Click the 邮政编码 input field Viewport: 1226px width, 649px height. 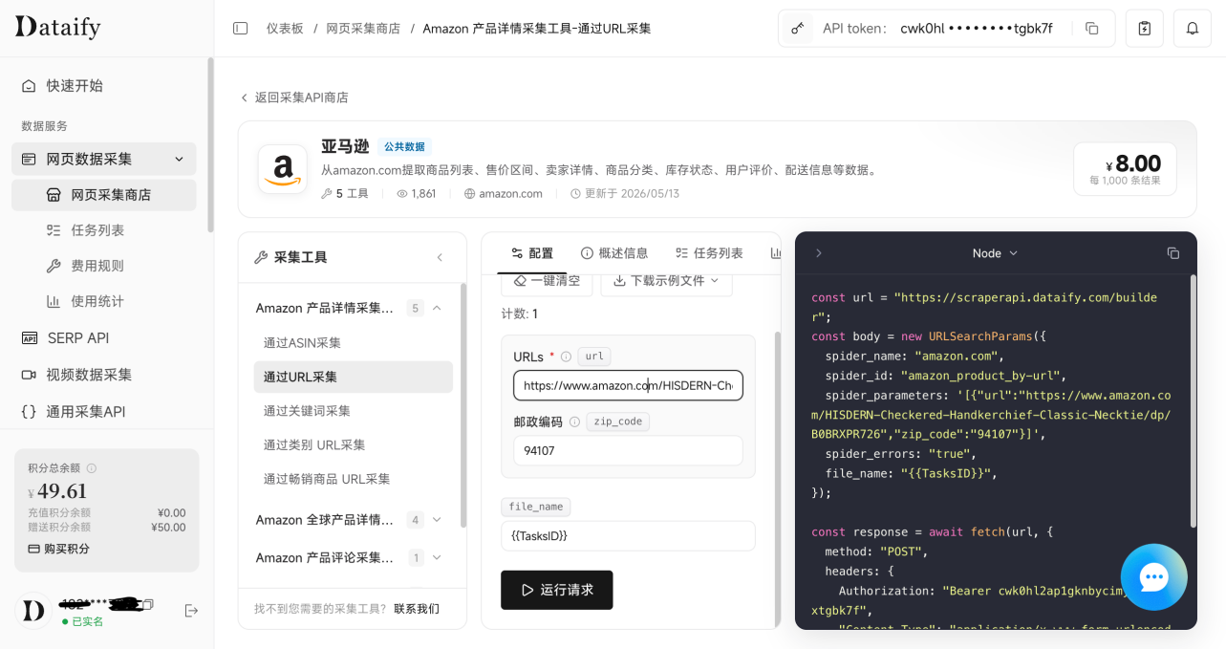[628, 450]
